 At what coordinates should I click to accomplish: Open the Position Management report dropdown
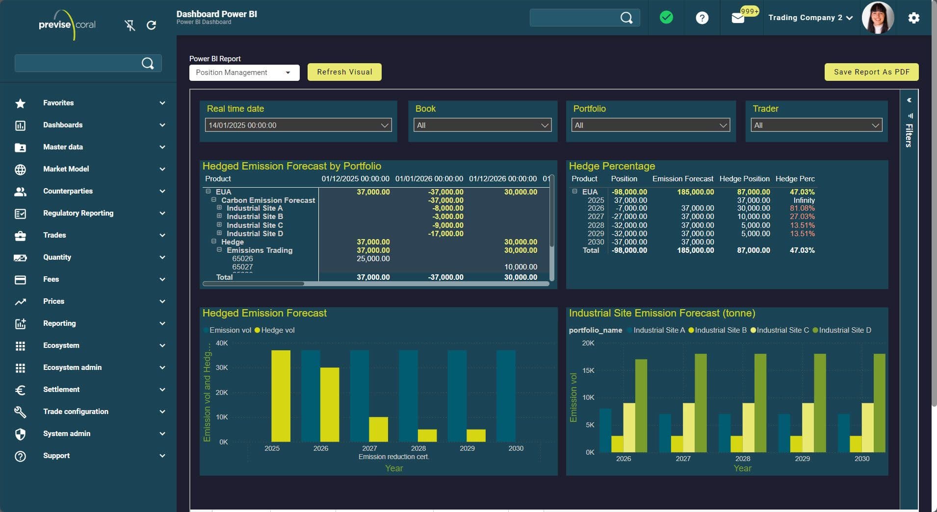click(244, 73)
